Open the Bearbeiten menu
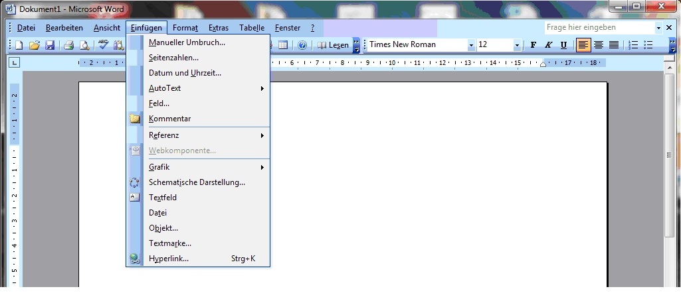This screenshot has height=305, width=681. coord(64,28)
